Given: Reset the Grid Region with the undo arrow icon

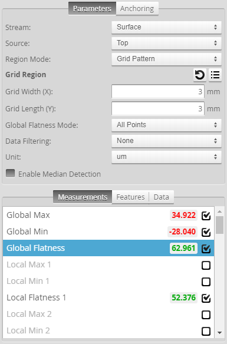Looking at the screenshot, I should (199, 75).
